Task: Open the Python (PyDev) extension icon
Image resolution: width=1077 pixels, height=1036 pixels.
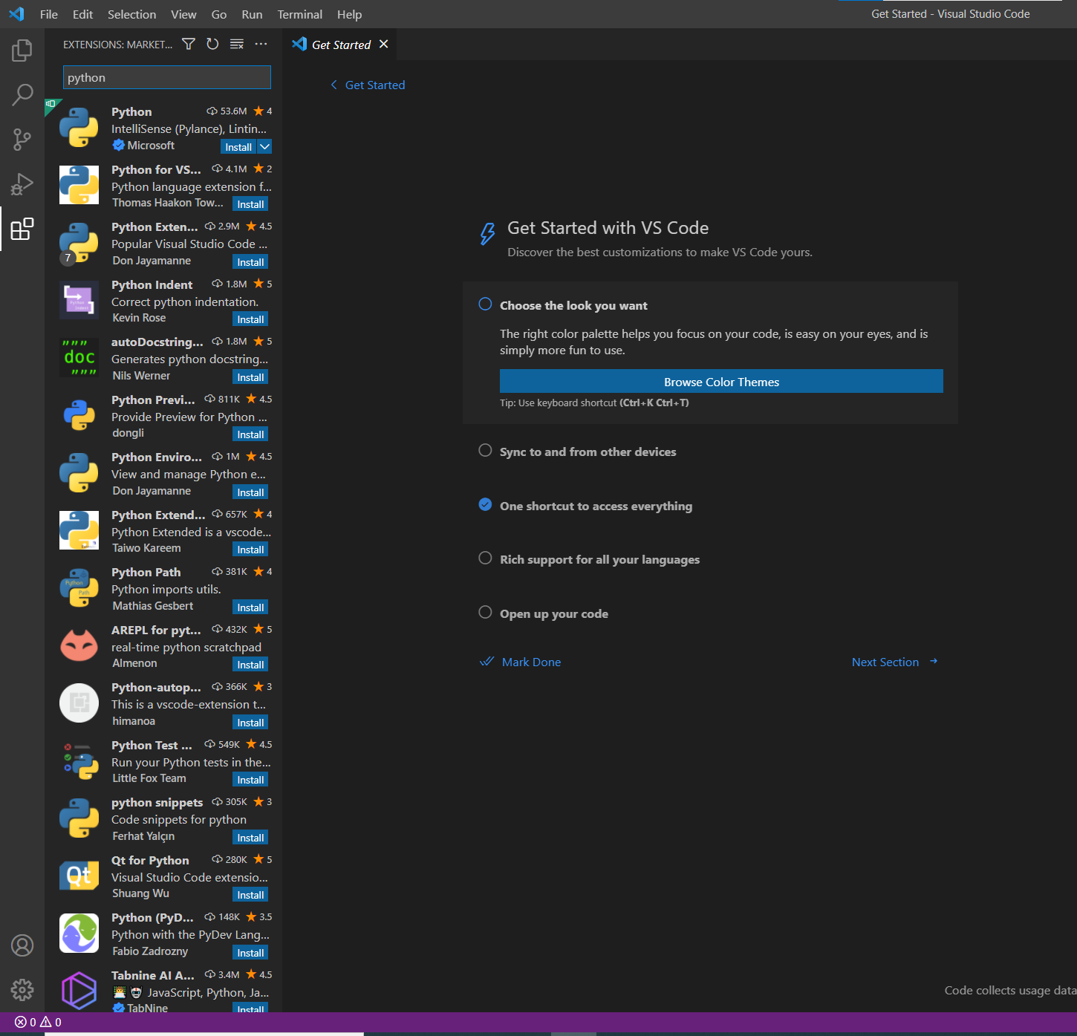Action: point(79,934)
